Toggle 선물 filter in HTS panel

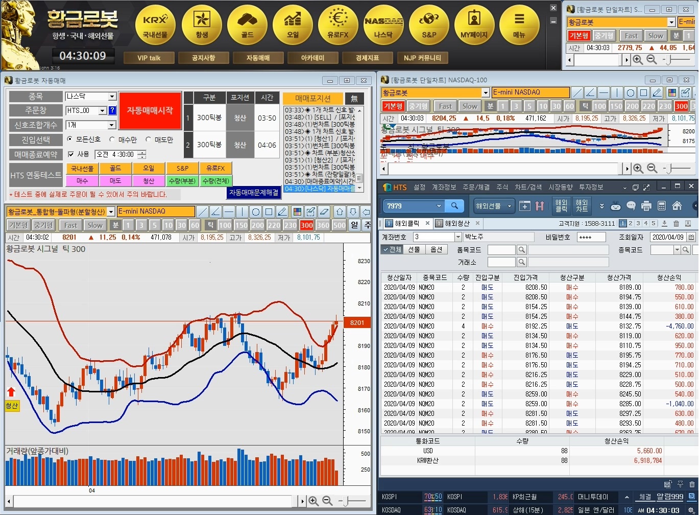click(414, 249)
